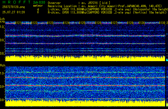168x109 pixels.
Task: Select the 'Receiving Location' Aomori City line
Action: [105, 6]
